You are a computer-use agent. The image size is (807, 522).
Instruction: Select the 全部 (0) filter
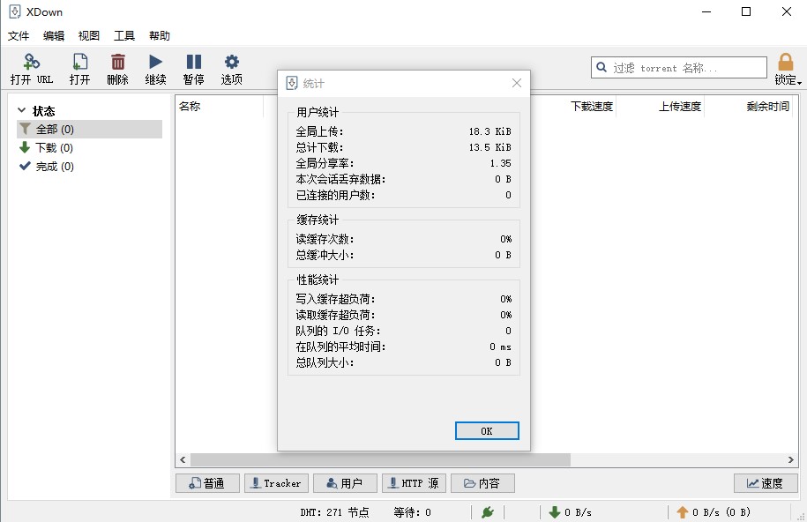click(x=90, y=130)
